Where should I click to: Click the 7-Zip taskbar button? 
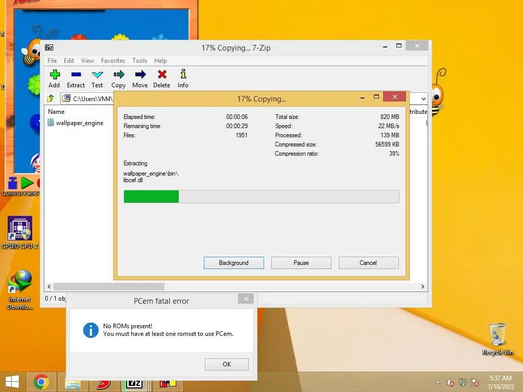[x=134, y=383]
